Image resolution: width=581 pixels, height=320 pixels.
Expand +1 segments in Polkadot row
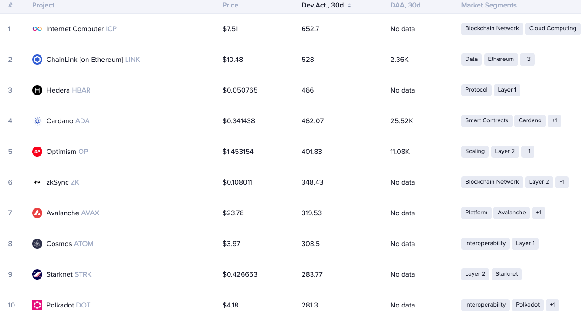552,305
